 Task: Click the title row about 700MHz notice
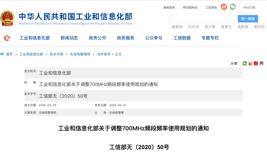(x=133, y=85)
